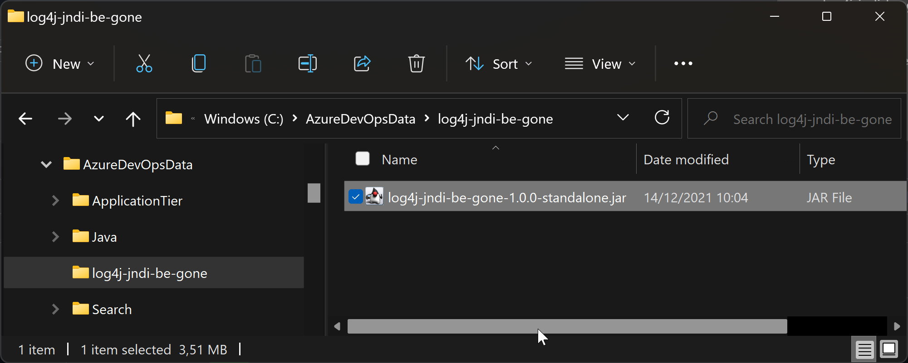908x363 pixels.
Task: Click the Rename icon in toolbar
Action: pos(308,64)
